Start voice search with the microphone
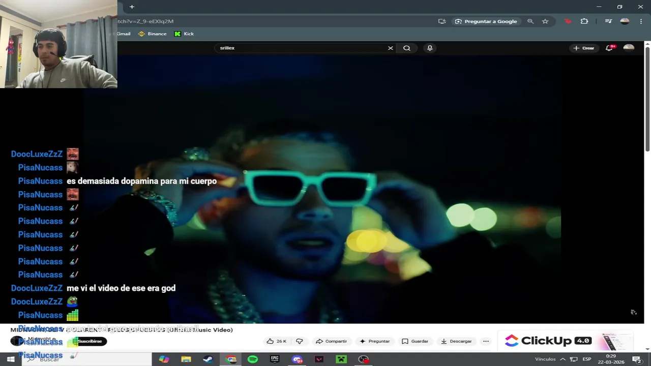651x366 pixels. pyautogui.click(x=430, y=48)
